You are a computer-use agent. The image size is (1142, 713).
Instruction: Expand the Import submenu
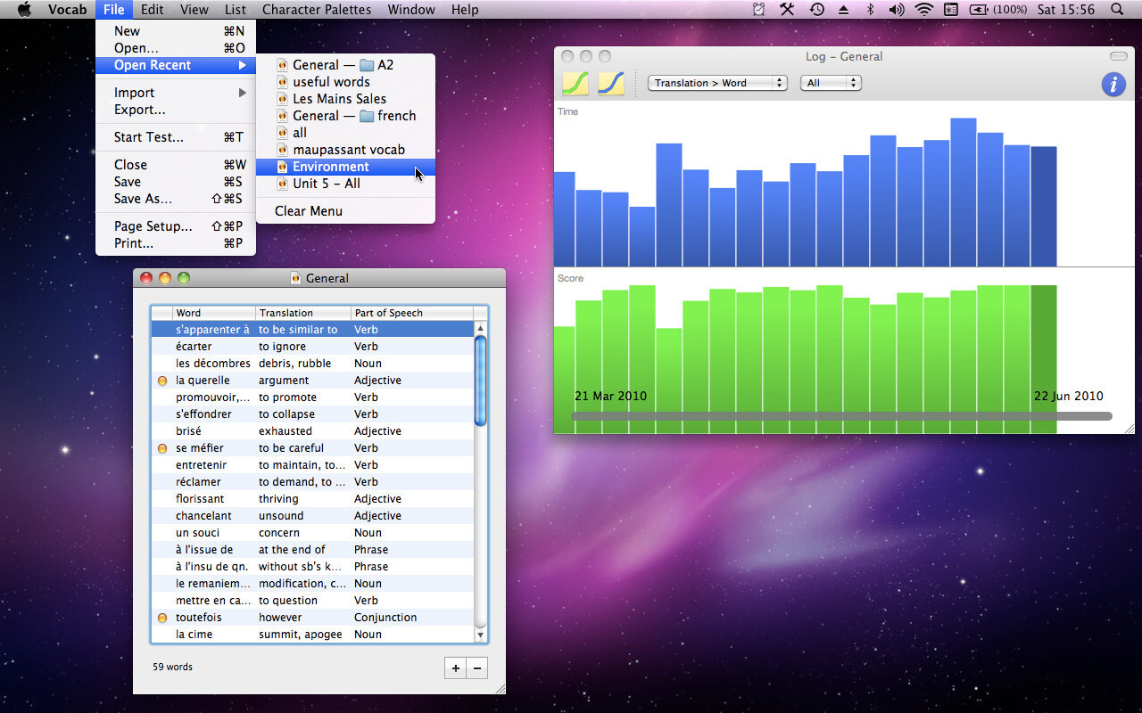coord(176,93)
